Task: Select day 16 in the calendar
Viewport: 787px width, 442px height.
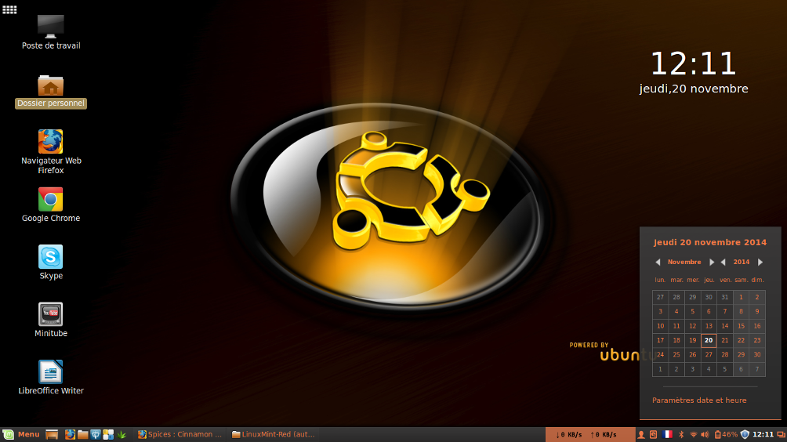Action: pos(757,326)
